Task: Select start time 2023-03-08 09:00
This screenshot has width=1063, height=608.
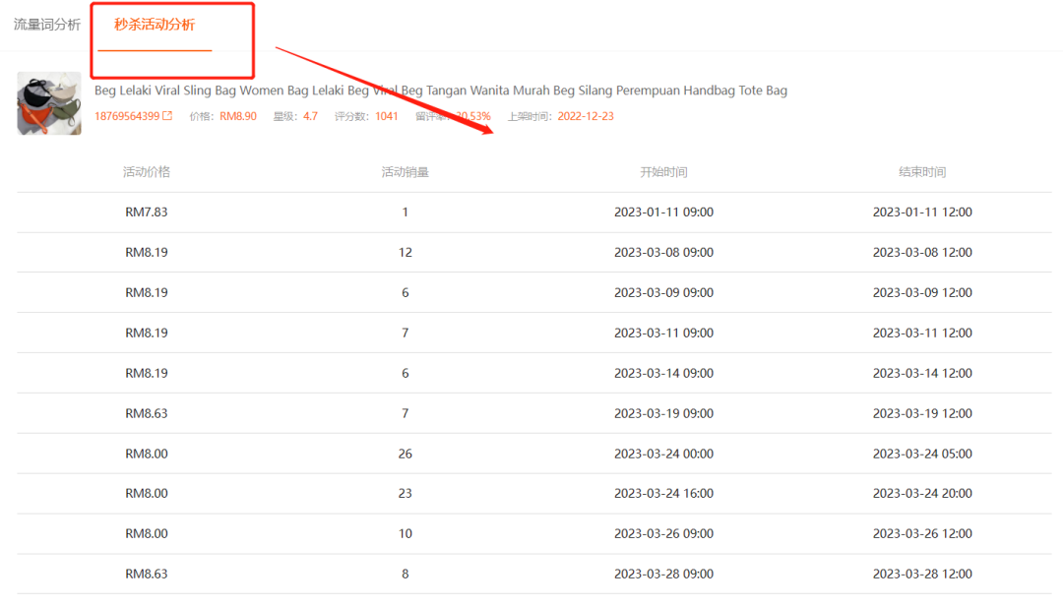Action: 663,252
